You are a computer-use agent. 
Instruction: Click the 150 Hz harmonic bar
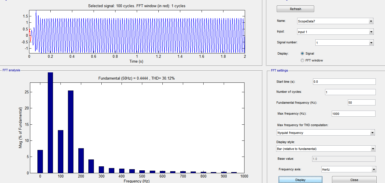click(x=71, y=132)
